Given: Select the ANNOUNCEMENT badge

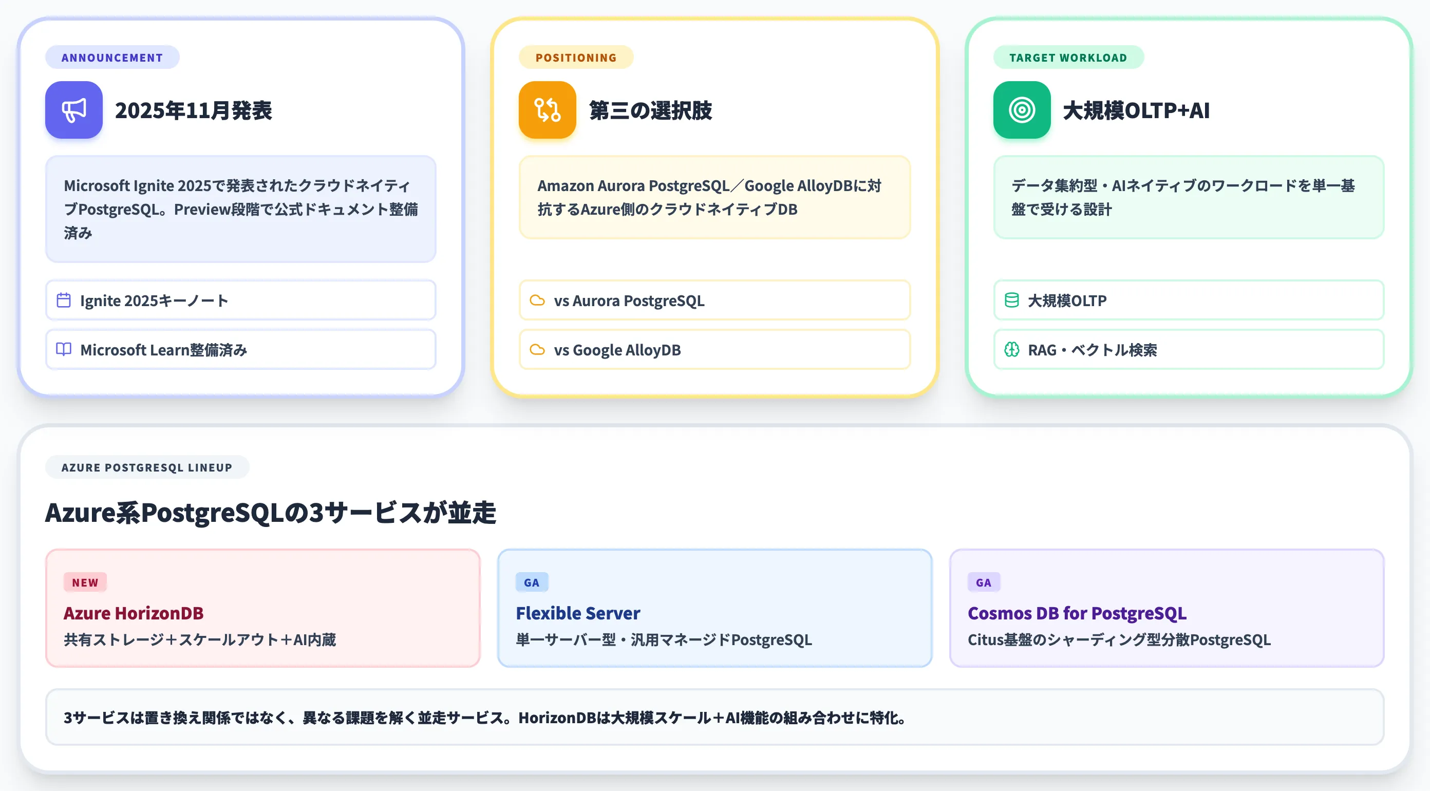Looking at the screenshot, I should click(x=112, y=57).
